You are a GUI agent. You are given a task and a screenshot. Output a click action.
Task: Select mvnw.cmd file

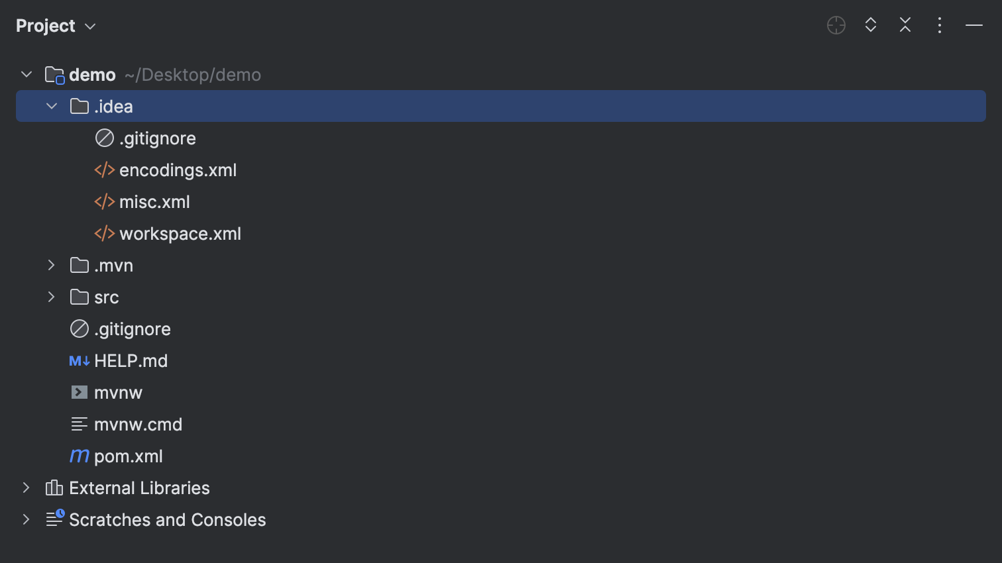click(138, 425)
